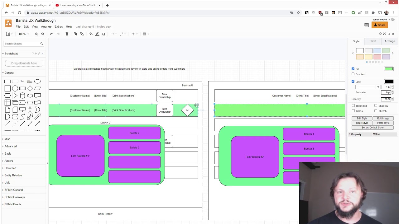Viewport: 399px width, 224px height.
Task: Open the comments icon near Share
Action: (x=367, y=25)
